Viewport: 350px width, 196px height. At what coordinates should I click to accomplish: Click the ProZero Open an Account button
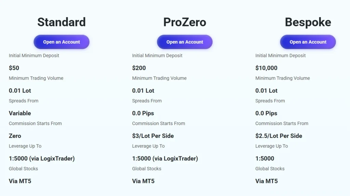185,42
